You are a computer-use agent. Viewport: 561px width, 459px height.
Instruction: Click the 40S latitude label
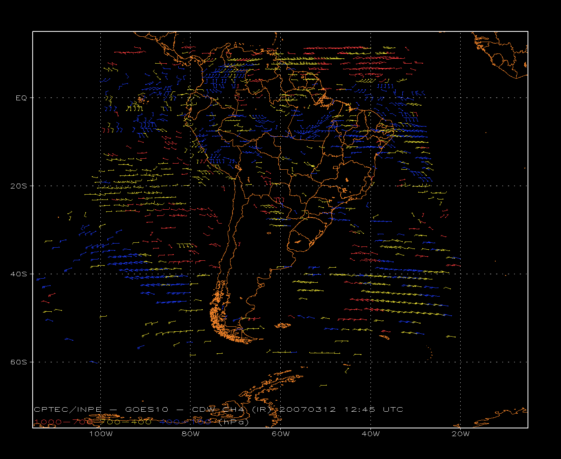point(18,274)
